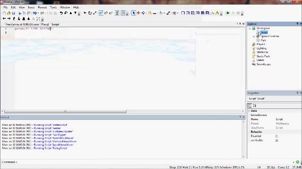Select the StarterGui service in Explorer

pos(262,52)
